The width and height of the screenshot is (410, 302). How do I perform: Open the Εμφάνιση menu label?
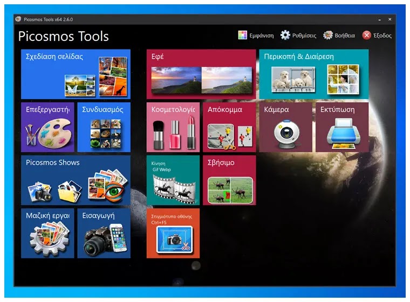point(262,36)
